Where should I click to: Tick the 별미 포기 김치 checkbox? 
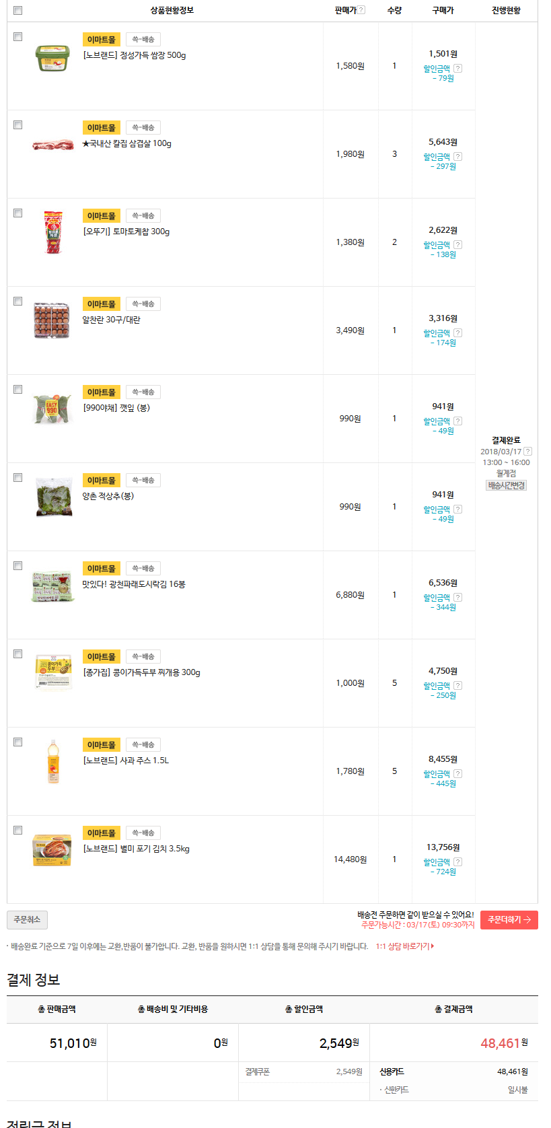point(18,831)
